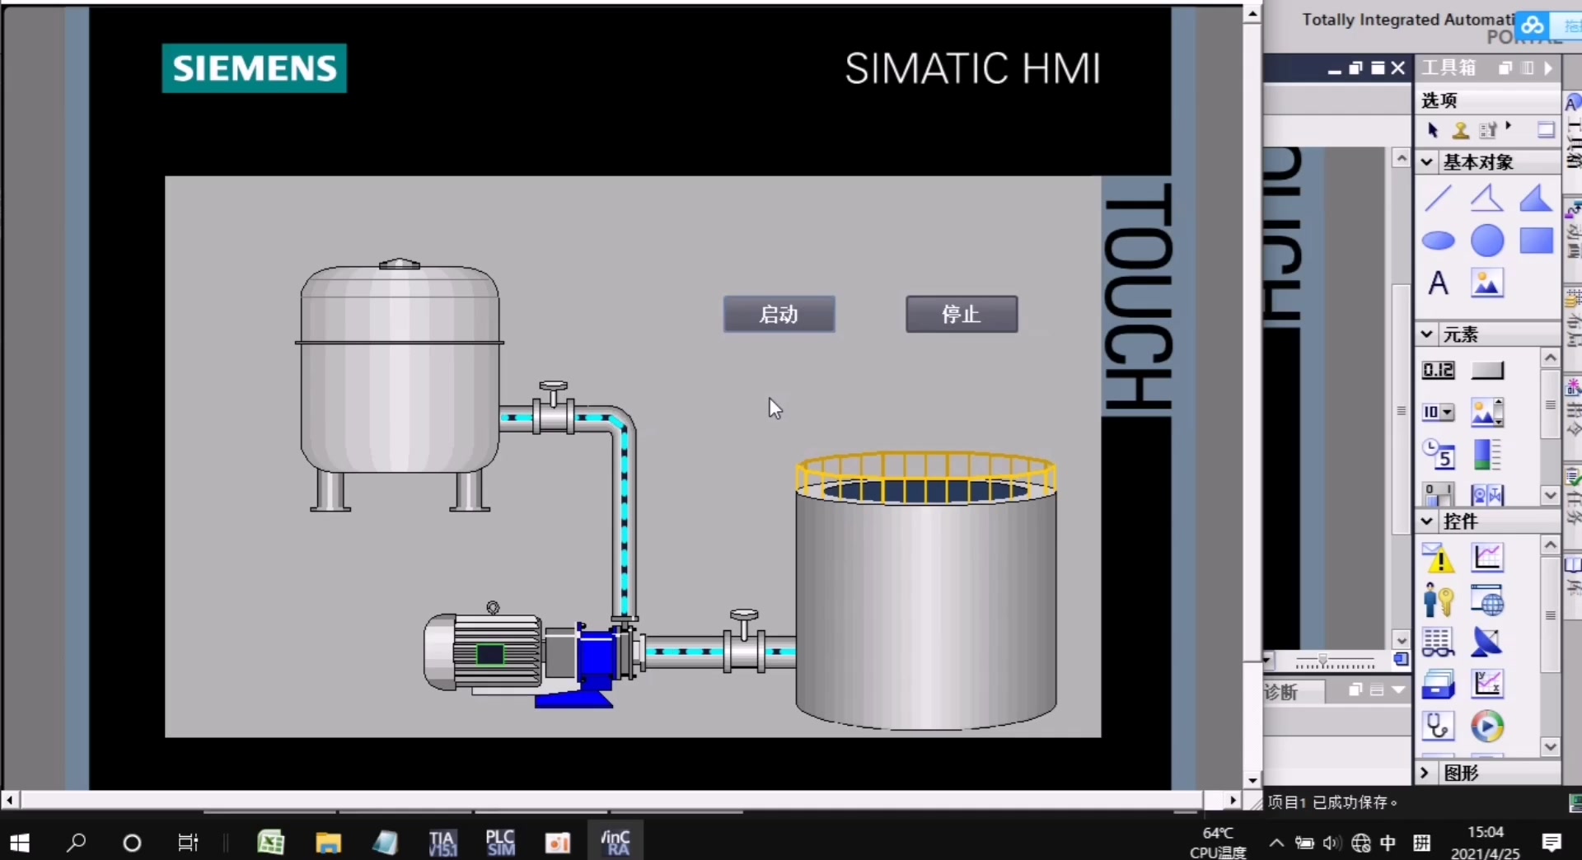Select the Graphic I/O field element
This screenshot has height=860, width=1582.
(1487, 412)
